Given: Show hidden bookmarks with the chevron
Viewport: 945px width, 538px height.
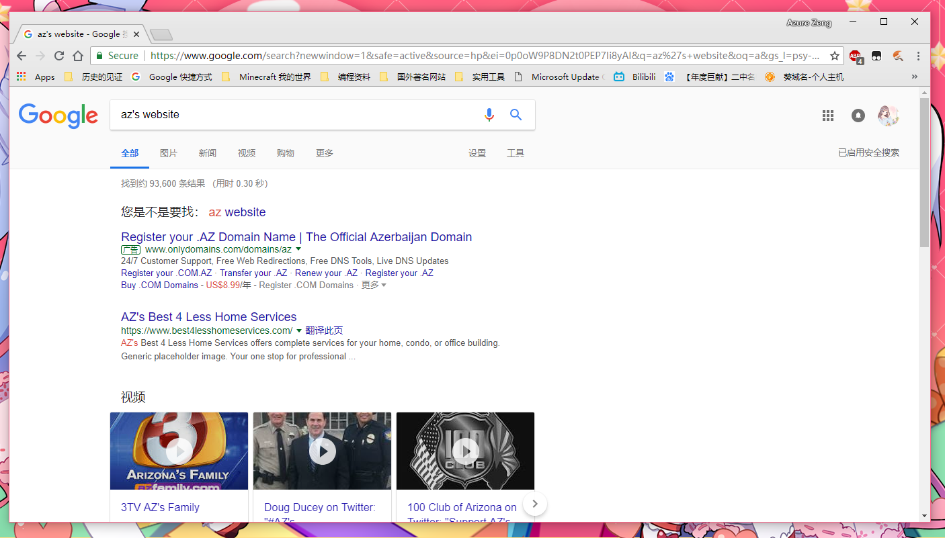Looking at the screenshot, I should click(x=914, y=77).
